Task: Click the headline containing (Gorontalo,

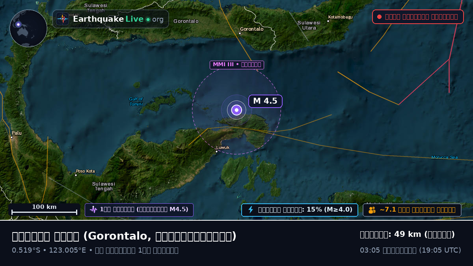Action: pos(124,236)
